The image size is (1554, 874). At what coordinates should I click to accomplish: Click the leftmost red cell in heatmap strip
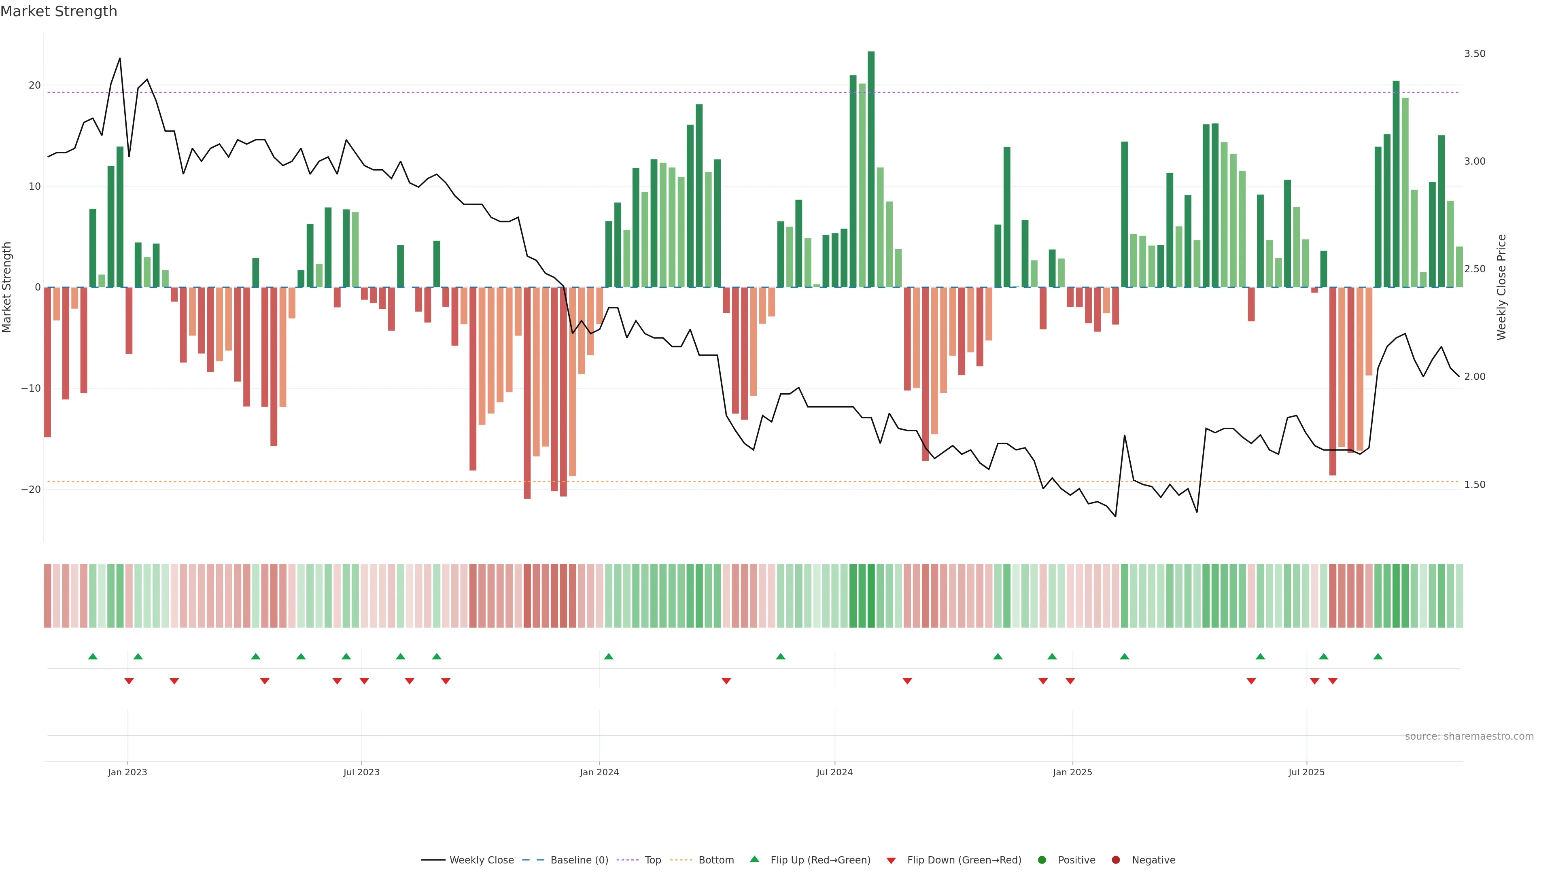click(x=48, y=595)
